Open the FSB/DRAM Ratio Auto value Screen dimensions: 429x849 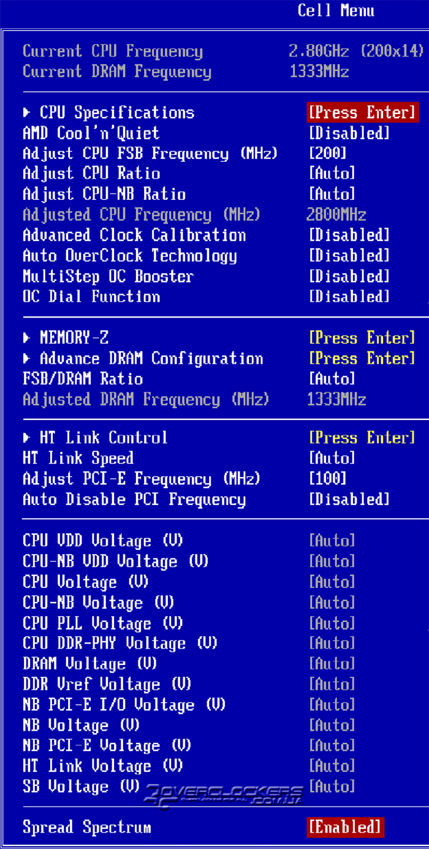tap(332, 379)
